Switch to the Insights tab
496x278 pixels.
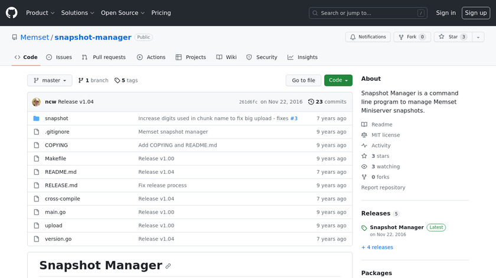pos(303,57)
